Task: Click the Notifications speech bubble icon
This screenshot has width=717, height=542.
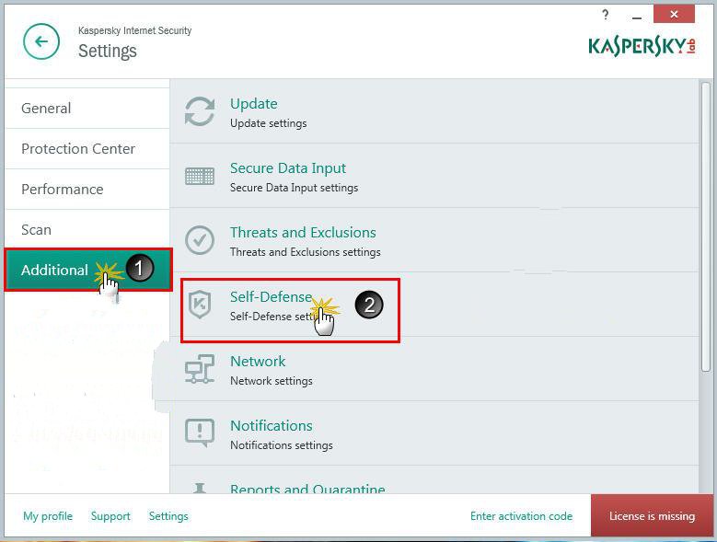Action: (x=200, y=432)
